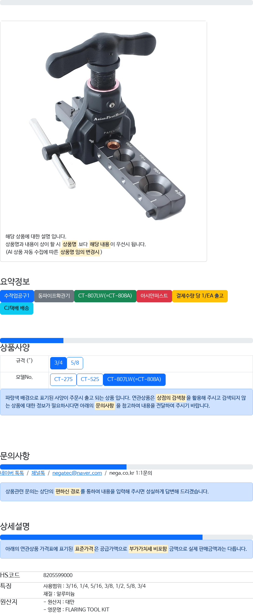
Task: Select the 5/8 size option
Action: point(75,363)
